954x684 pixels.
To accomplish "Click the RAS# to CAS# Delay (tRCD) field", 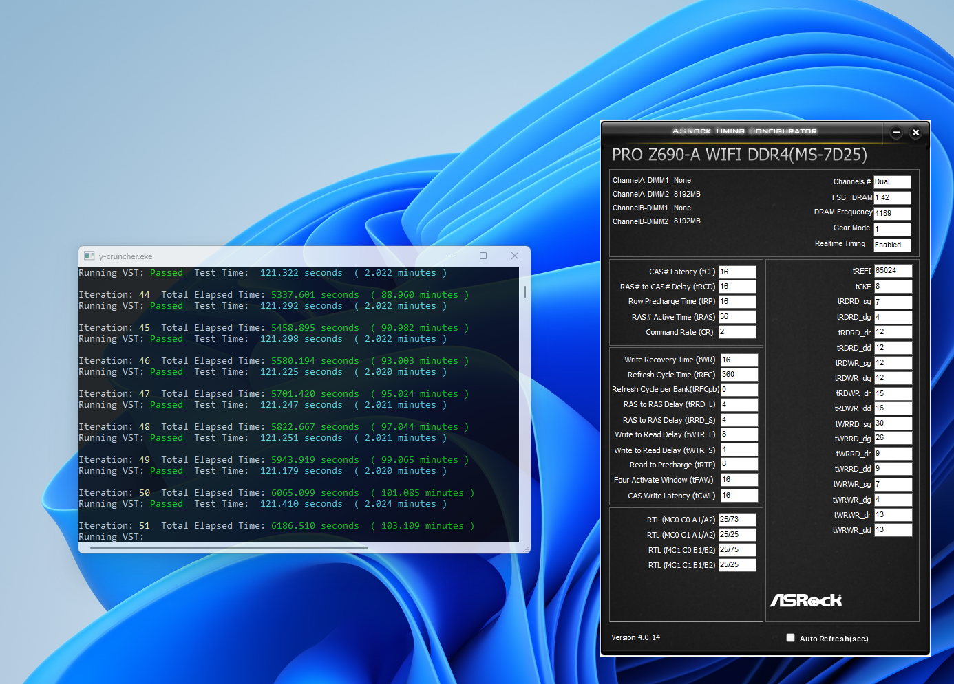I will pos(737,287).
